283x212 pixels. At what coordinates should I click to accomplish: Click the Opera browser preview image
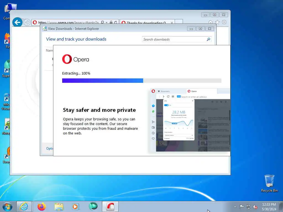[190, 120]
